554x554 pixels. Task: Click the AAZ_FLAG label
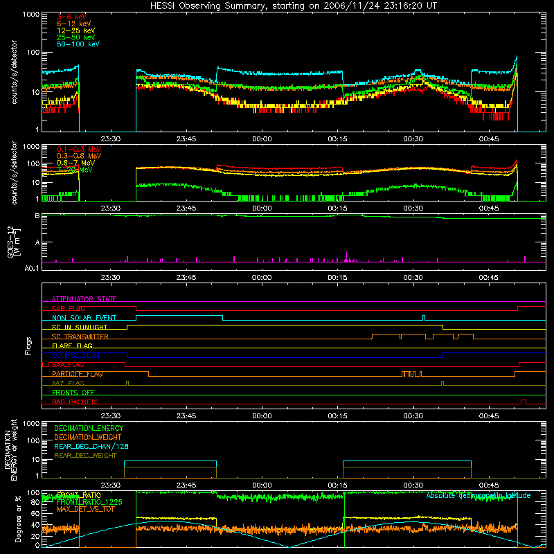click(68, 383)
